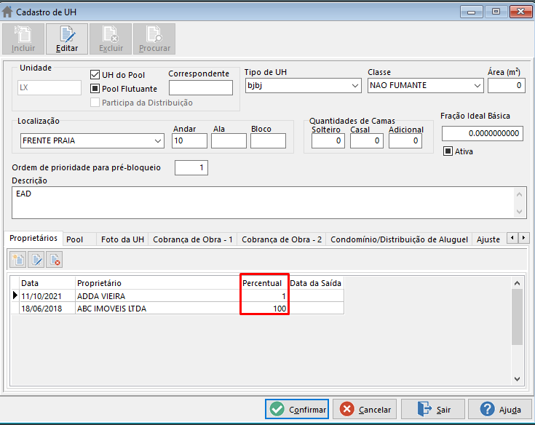This screenshot has height=425, width=535.
Task: Click the Confirmar button
Action: pos(297,409)
